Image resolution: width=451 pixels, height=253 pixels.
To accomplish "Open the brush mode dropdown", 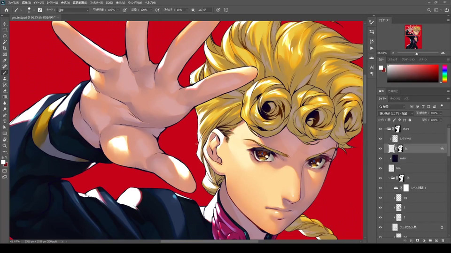I will (73, 10).
